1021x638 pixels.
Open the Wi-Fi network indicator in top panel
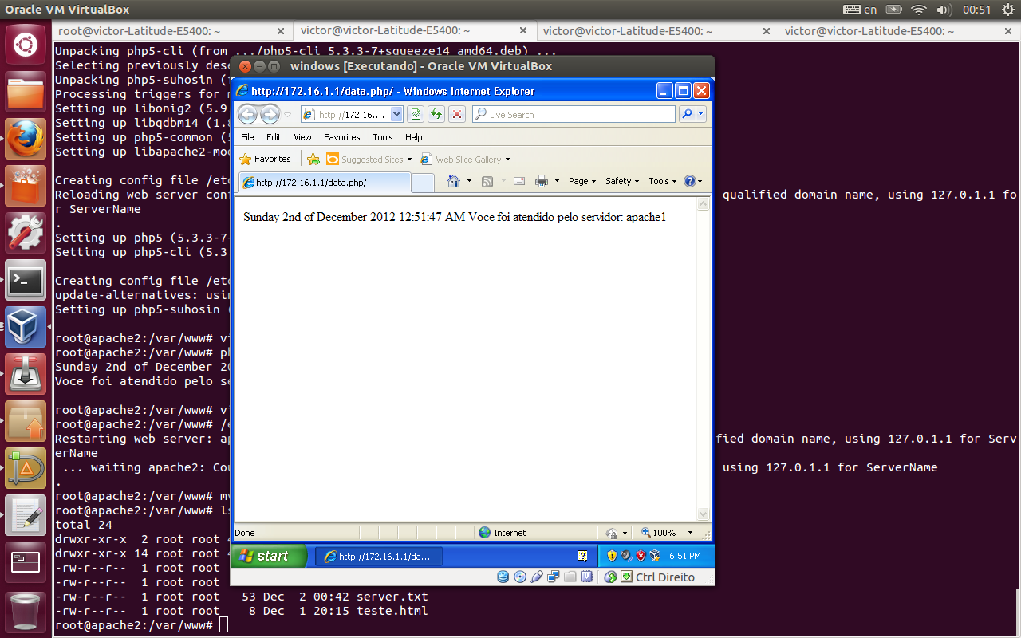918,10
